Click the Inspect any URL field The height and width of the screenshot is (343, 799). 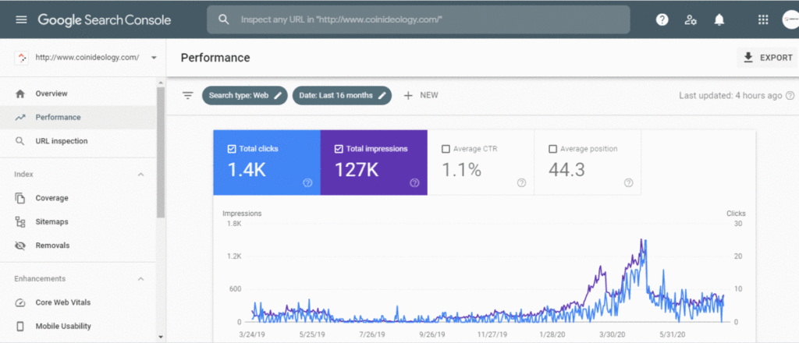[x=418, y=19]
